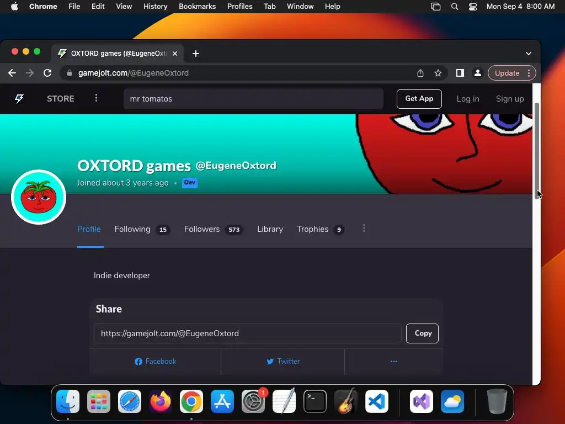
Task: Open more share options ellipsis
Action: coord(394,361)
